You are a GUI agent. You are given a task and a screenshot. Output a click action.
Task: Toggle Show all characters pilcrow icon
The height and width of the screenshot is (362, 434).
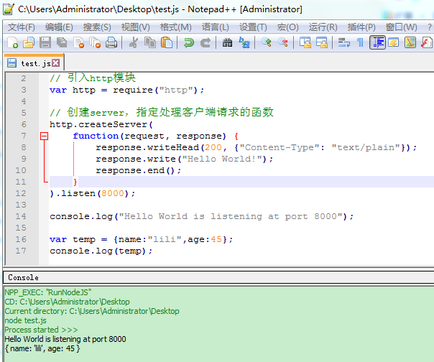360,42
